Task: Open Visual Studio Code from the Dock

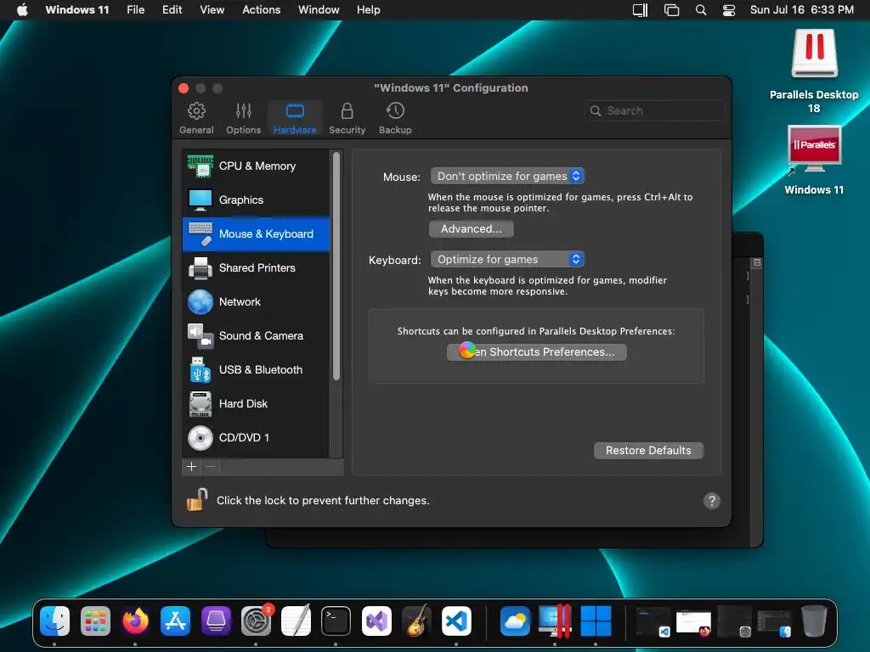Action: pyautogui.click(x=456, y=621)
